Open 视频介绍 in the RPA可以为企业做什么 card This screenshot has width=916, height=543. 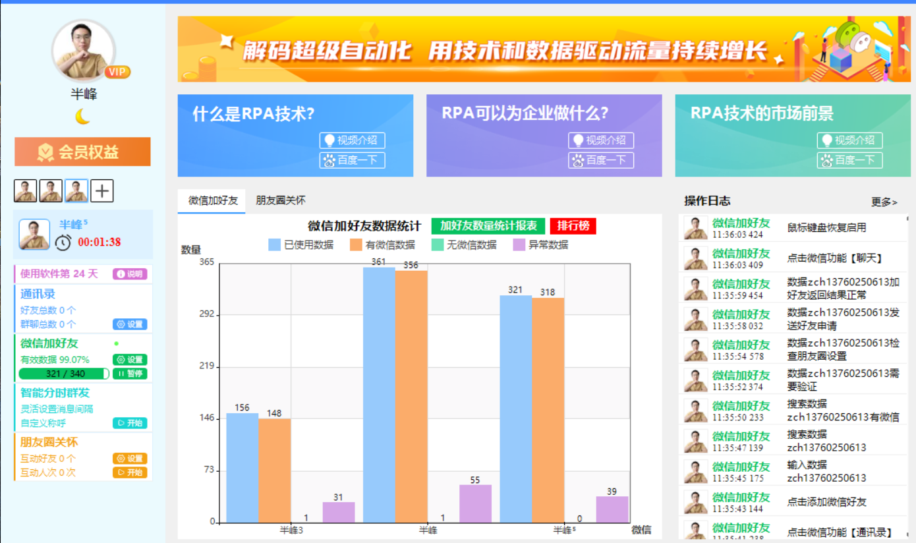tap(601, 140)
